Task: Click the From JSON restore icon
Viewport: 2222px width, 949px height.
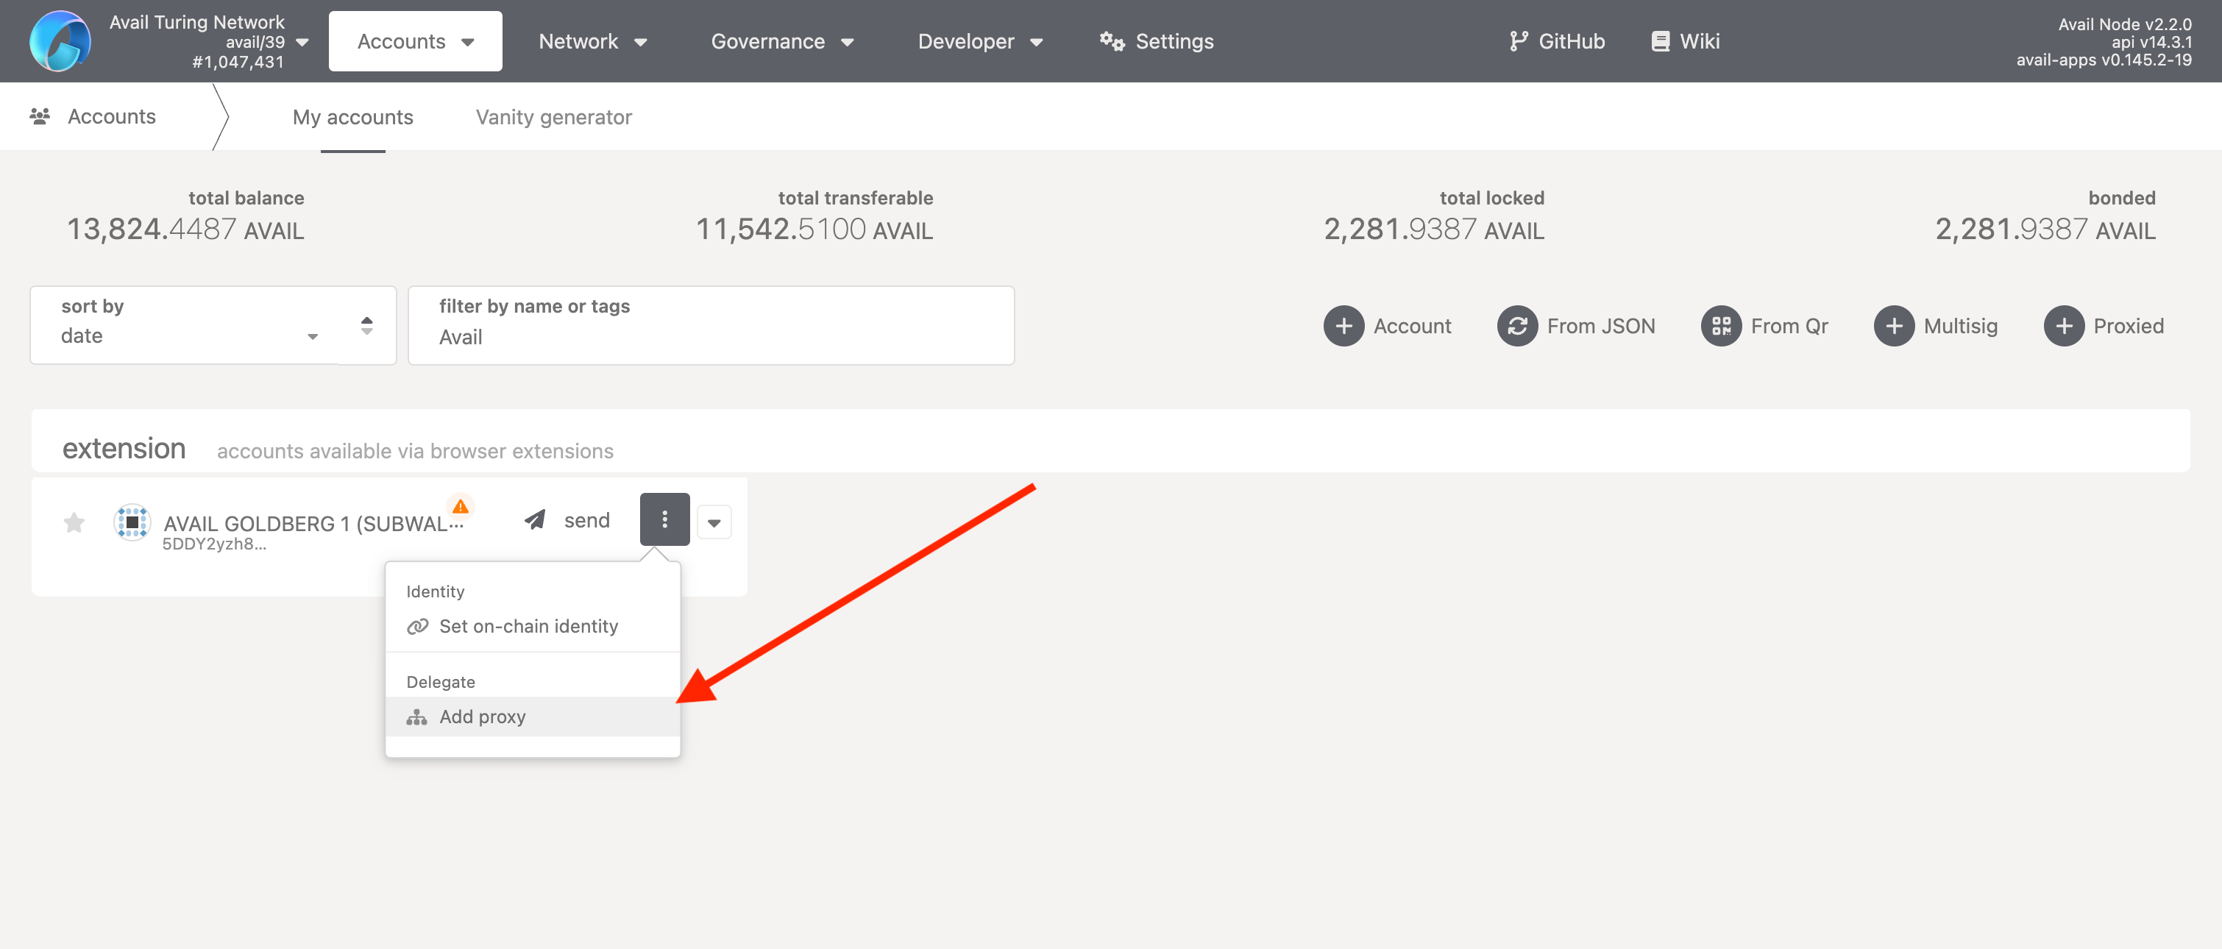Action: [1517, 325]
